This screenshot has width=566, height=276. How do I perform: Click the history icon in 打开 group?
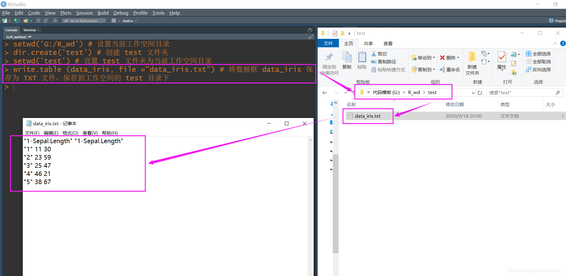coord(514,72)
